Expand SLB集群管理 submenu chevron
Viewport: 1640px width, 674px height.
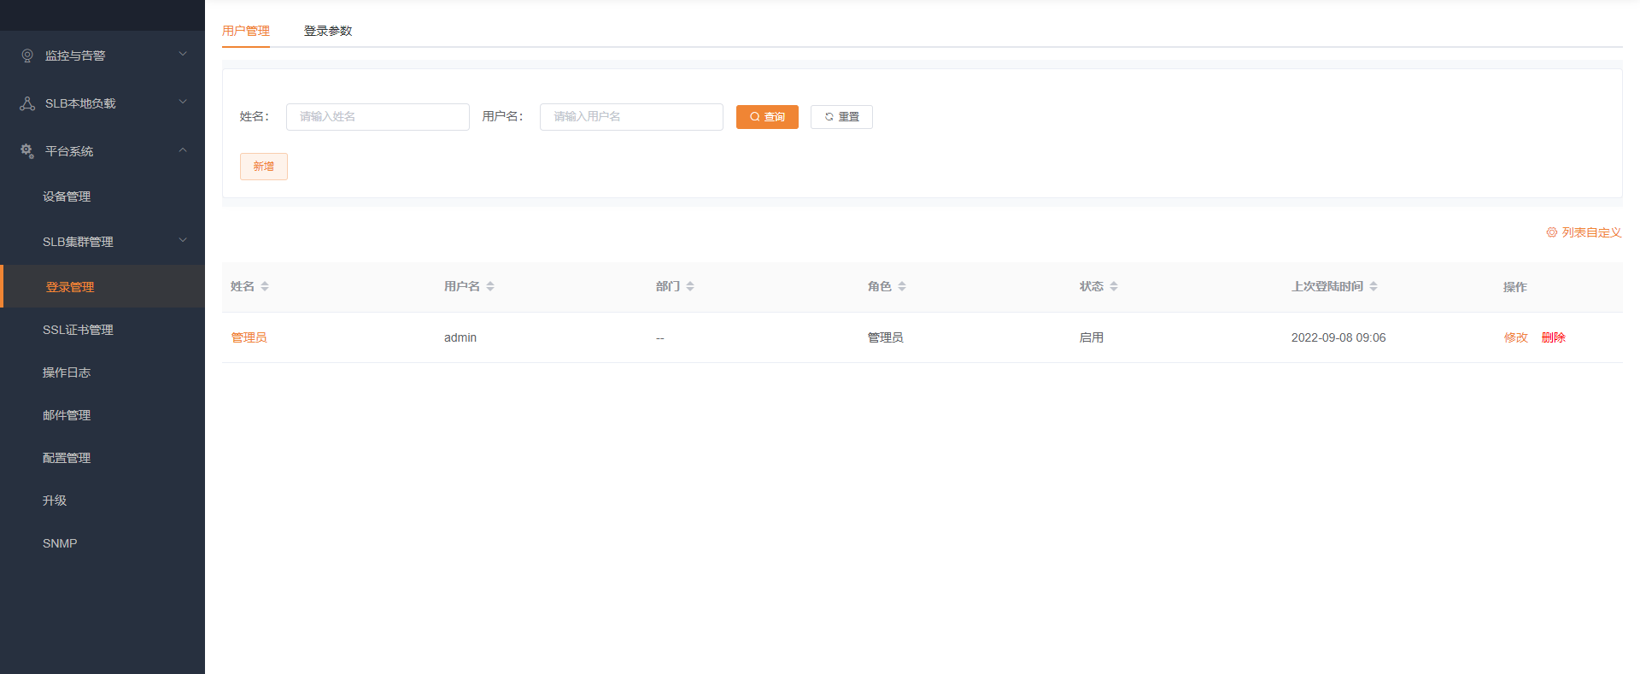(x=183, y=241)
